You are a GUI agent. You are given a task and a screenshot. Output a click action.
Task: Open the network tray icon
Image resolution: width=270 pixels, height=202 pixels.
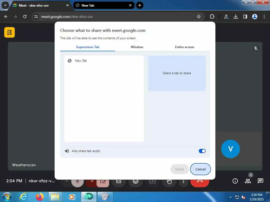[237, 197]
